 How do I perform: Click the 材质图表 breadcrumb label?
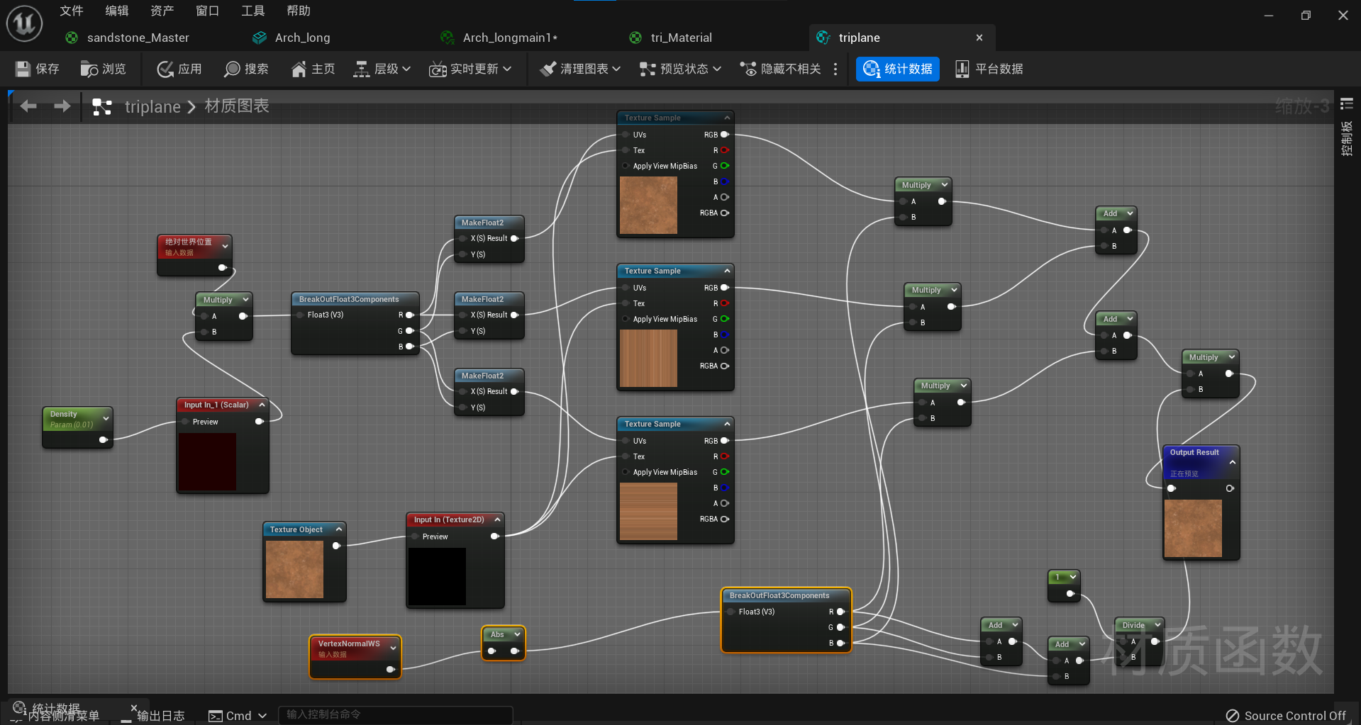(237, 106)
